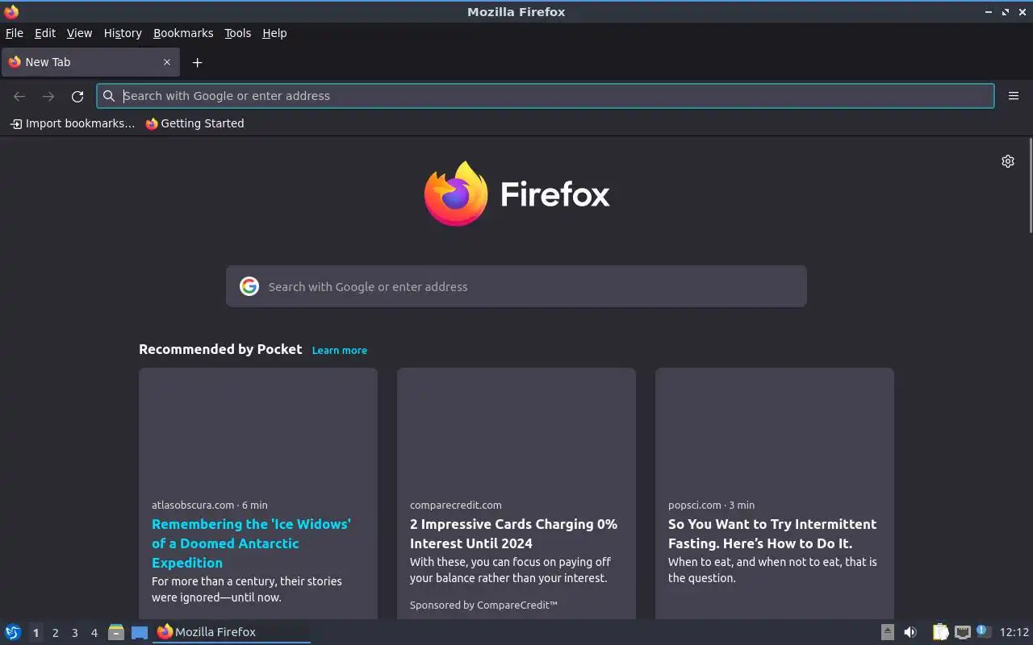The height and width of the screenshot is (645, 1033).
Task: Open the Firefox hamburger application menu
Action: pos(1014,96)
